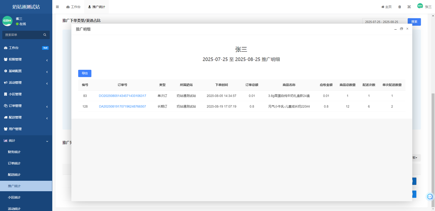Click the sidebar user avatar for 张三
This screenshot has height=211, width=435.
point(8,21)
